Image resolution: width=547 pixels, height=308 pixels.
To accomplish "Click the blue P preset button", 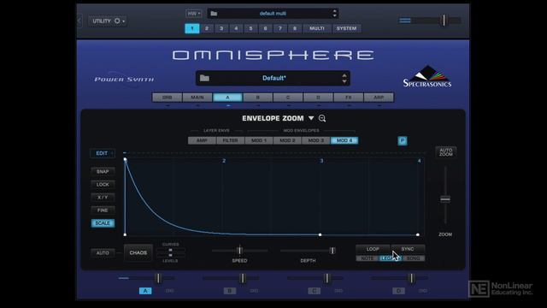I will pyautogui.click(x=403, y=140).
